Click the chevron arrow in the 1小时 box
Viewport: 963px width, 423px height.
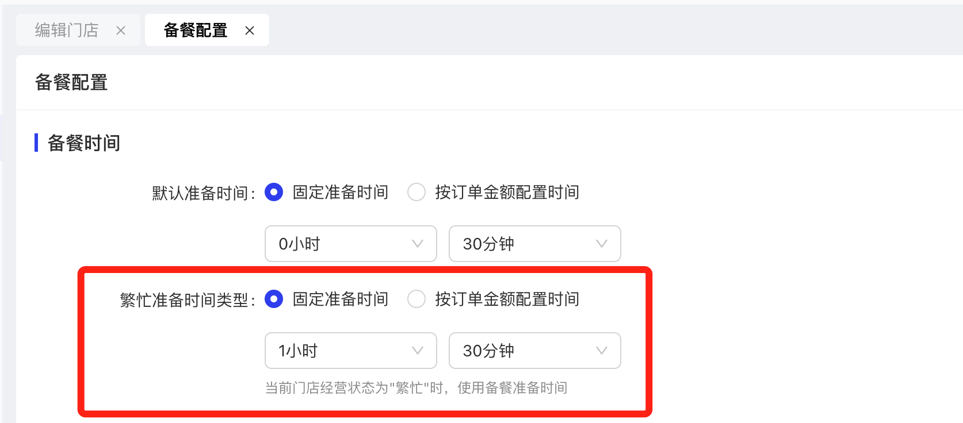pyautogui.click(x=418, y=351)
